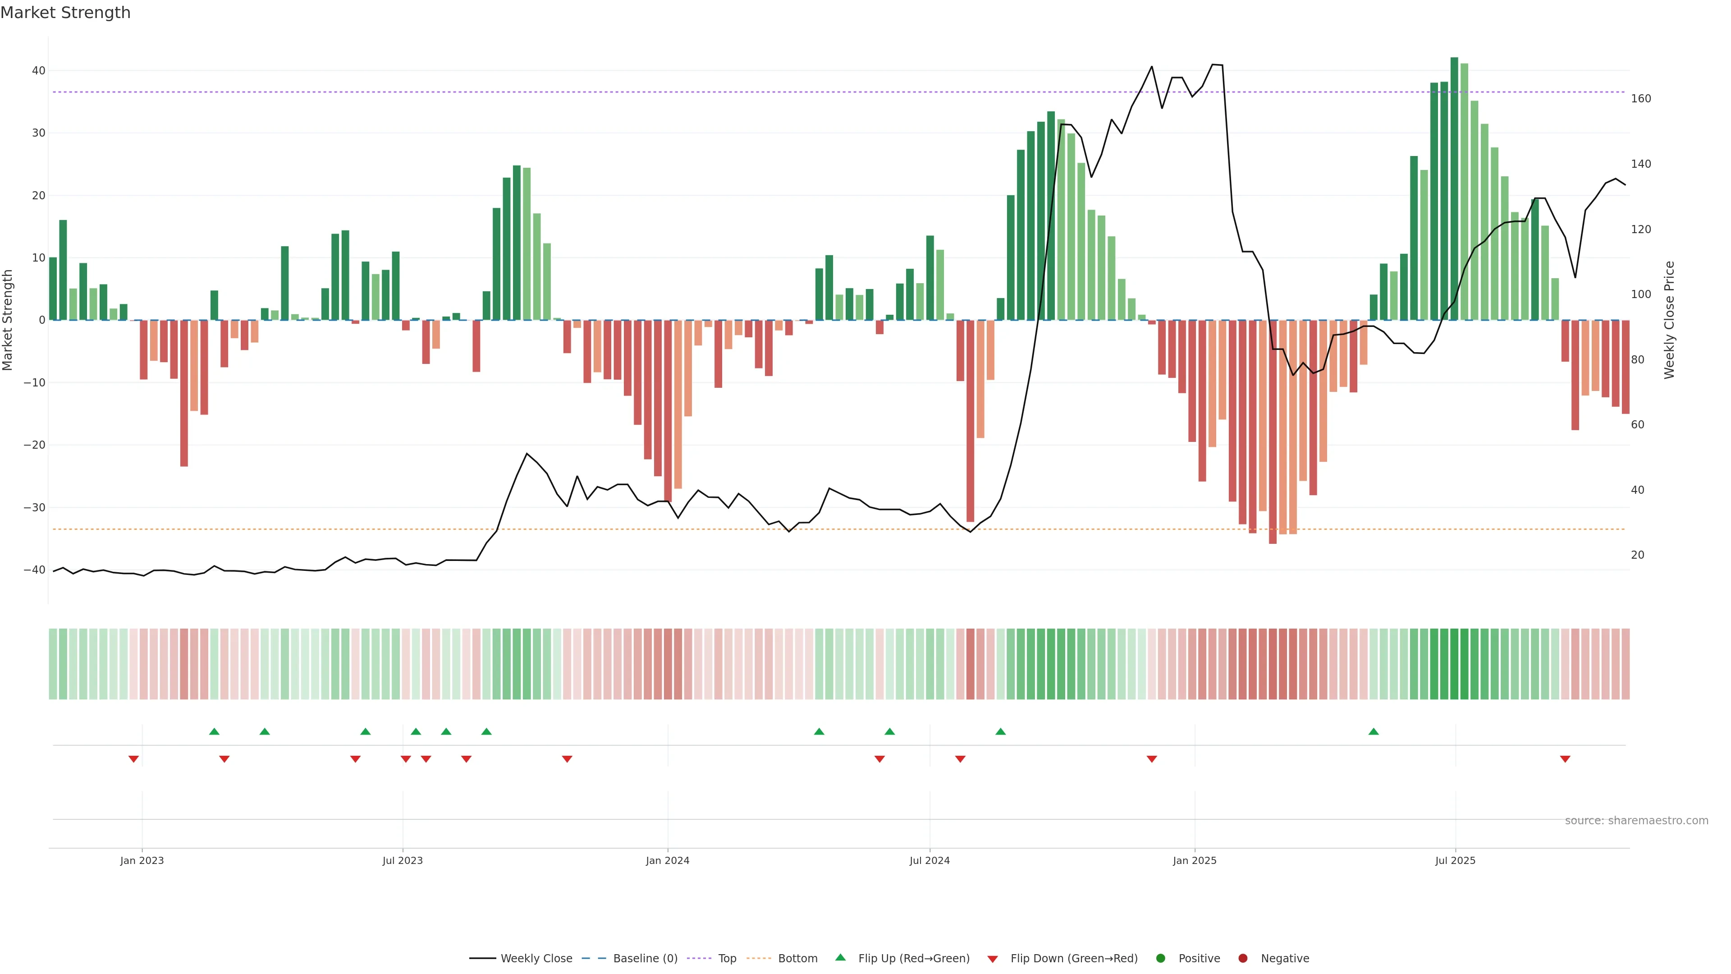The image size is (1731, 974).
Task: Click the first red Flip Down marker near Jan 2023
Action: click(x=134, y=759)
